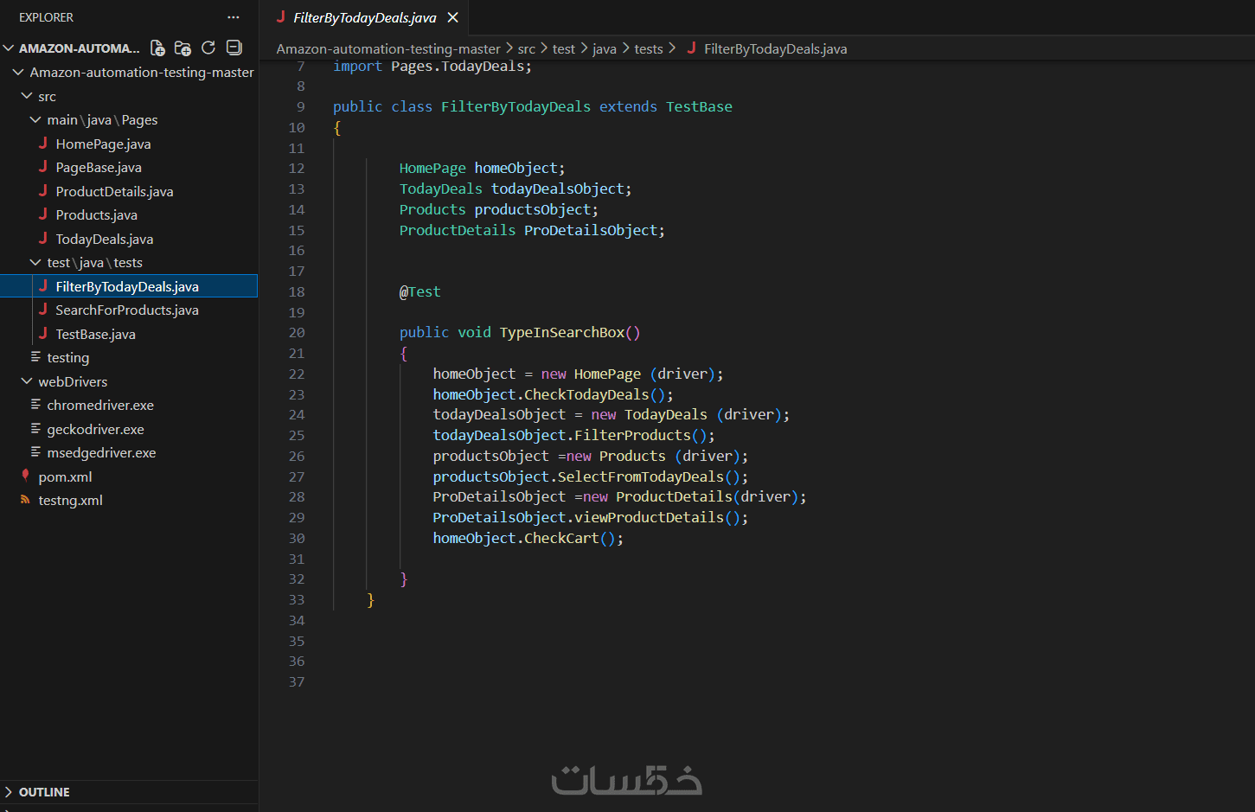The height and width of the screenshot is (812, 1255).
Task: Click the Maven icon beside pom.xml
Action: (26, 476)
